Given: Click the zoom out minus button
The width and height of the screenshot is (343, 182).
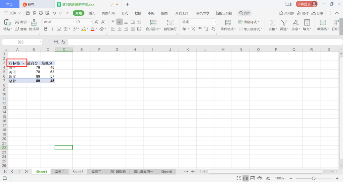Looking at the screenshot, I should (291, 178).
